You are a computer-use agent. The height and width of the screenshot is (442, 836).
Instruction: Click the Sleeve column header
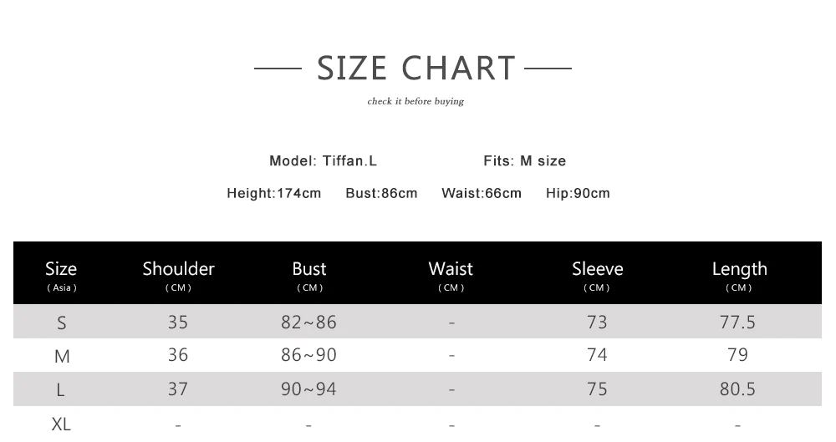pyautogui.click(x=597, y=275)
